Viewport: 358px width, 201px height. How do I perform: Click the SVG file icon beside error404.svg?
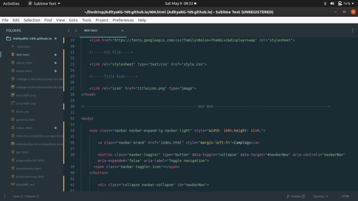tap(13, 103)
